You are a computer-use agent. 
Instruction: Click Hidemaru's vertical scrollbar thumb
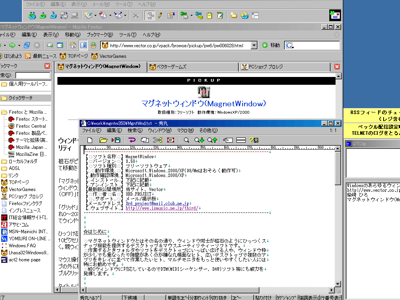tap(338, 168)
